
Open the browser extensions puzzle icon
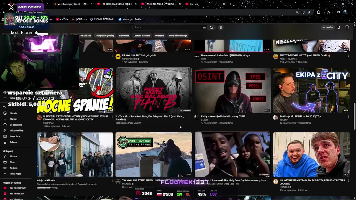tap(319, 12)
